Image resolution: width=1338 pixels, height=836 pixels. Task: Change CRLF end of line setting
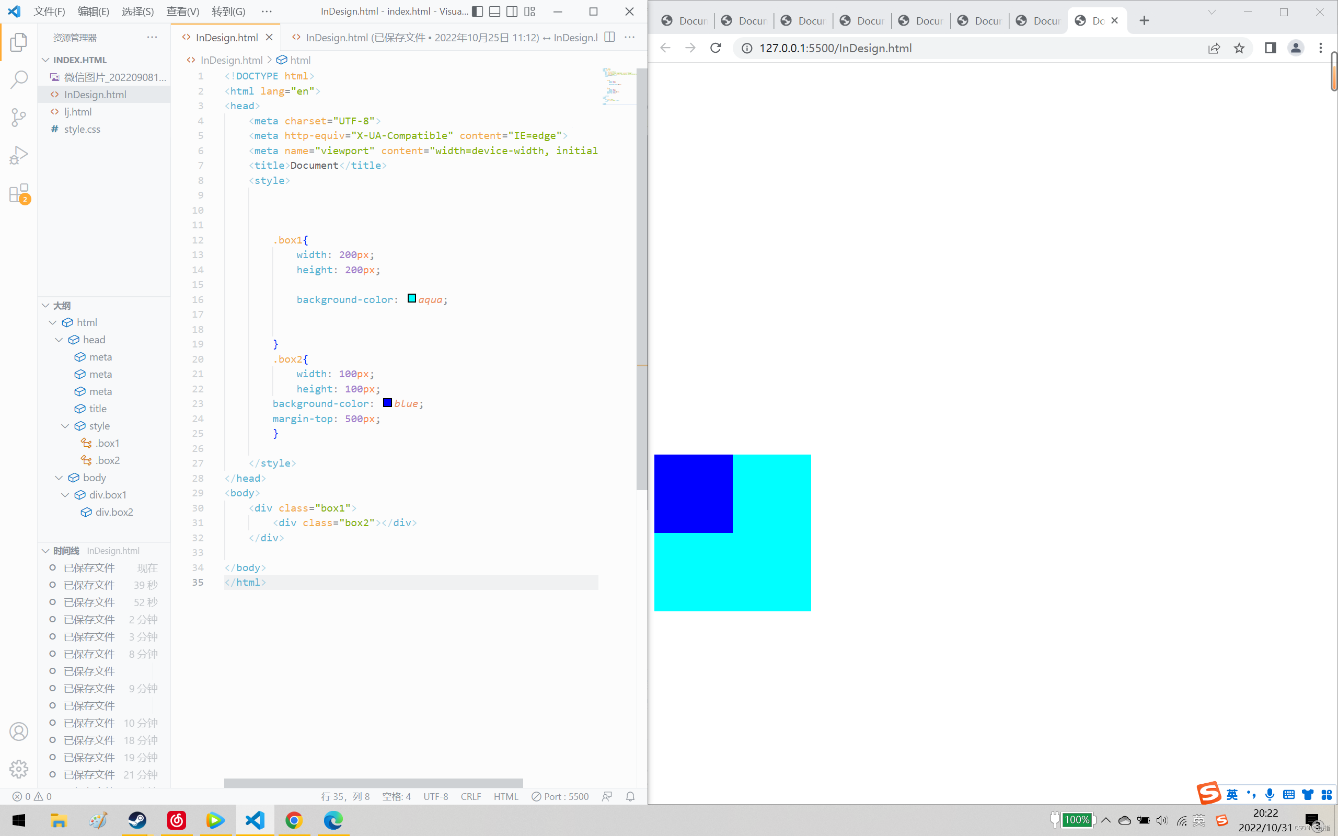pyautogui.click(x=471, y=796)
